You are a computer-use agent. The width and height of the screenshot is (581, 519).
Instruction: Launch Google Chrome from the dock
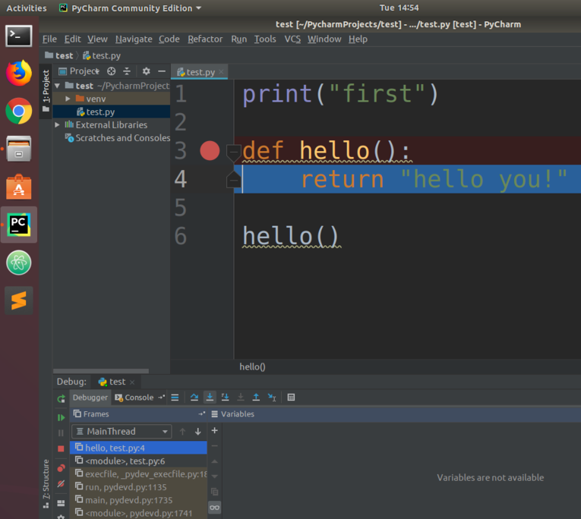click(x=18, y=111)
